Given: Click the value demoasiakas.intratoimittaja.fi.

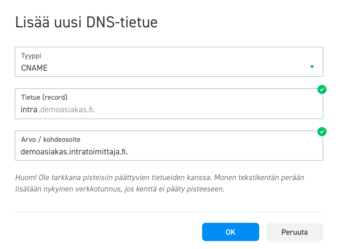Looking at the screenshot, I should pyautogui.click(x=74, y=152).
